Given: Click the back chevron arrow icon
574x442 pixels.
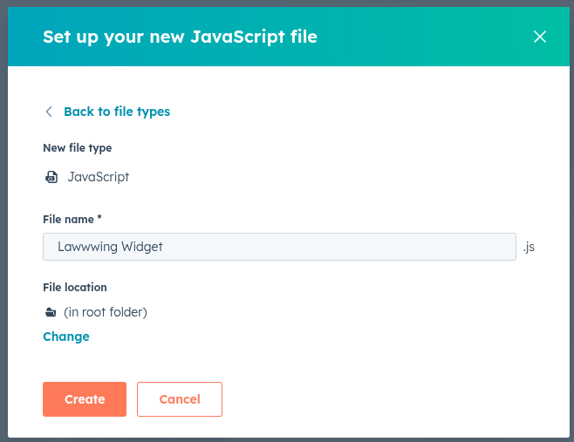Looking at the screenshot, I should pyautogui.click(x=49, y=112).
